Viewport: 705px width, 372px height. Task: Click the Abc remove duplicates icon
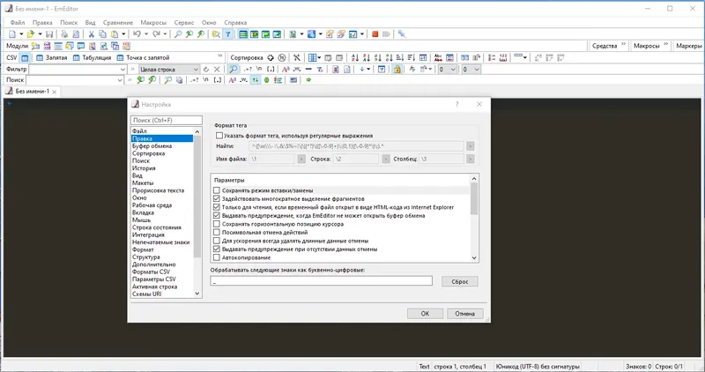pos(438,57)
